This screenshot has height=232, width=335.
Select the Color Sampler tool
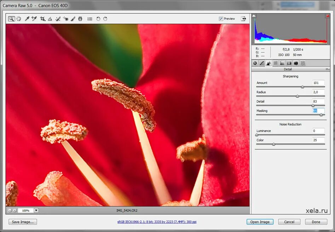tap(34, 19)
